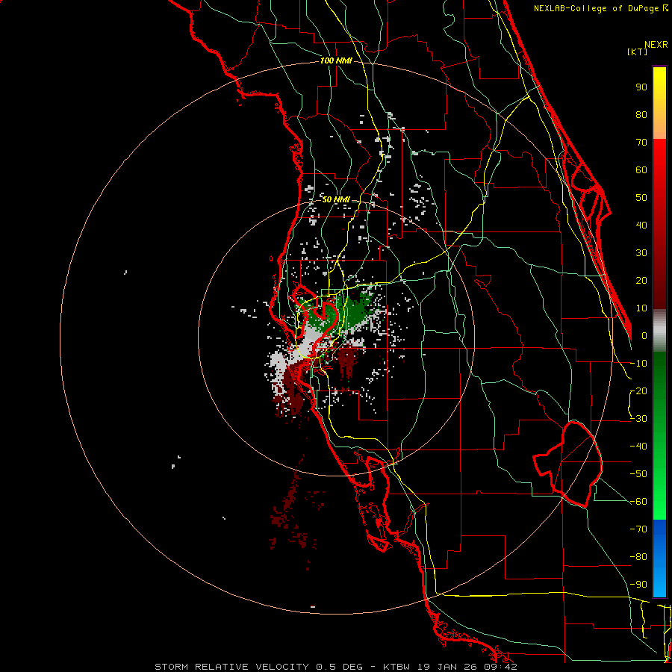Click the 0 knot scale value
This screenshot has height=672, width=672.
point(644,336)
